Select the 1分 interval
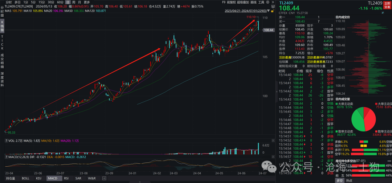392x183 pixels. click(26, 2)
